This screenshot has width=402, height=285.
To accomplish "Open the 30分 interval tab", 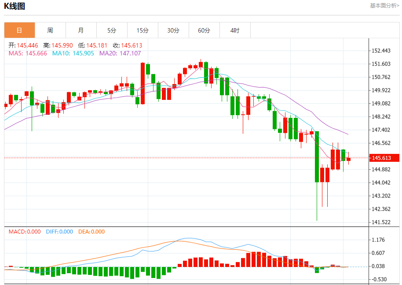I will (173, 30).
